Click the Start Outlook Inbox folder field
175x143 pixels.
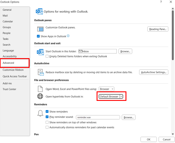(97, 51)
